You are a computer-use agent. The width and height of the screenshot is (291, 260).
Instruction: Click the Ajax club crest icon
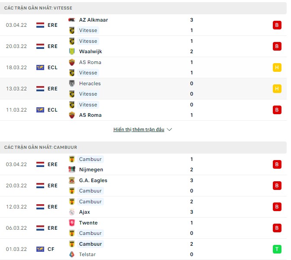[72, 212]
